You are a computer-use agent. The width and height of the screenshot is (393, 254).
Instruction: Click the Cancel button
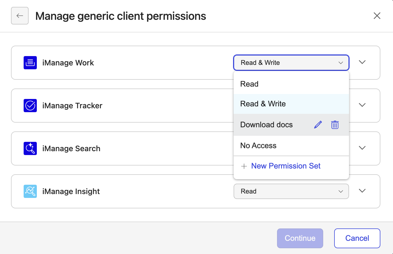(357, 238)
